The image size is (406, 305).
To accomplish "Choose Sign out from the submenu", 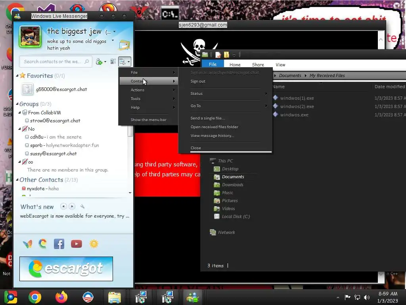I will click(x=198, y=81).
